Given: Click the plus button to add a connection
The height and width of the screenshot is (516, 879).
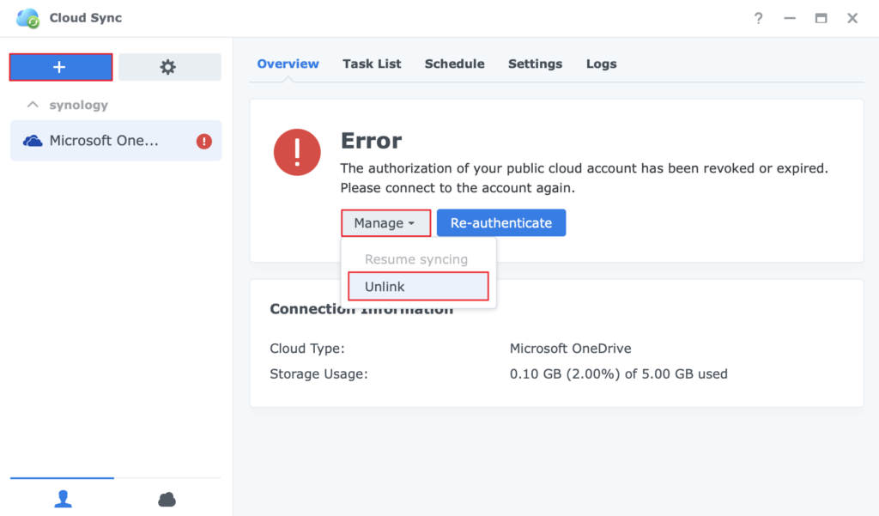Looking at the screenshot, I should click(60, 67).
